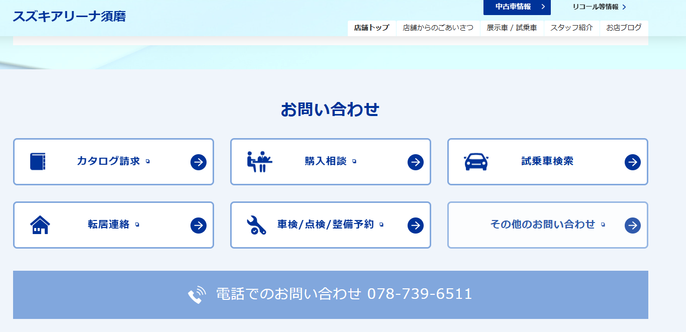This screenshot has height=332, width=686.
Task: Open その他のお問い合わせ label text
Action: point(543,225)
